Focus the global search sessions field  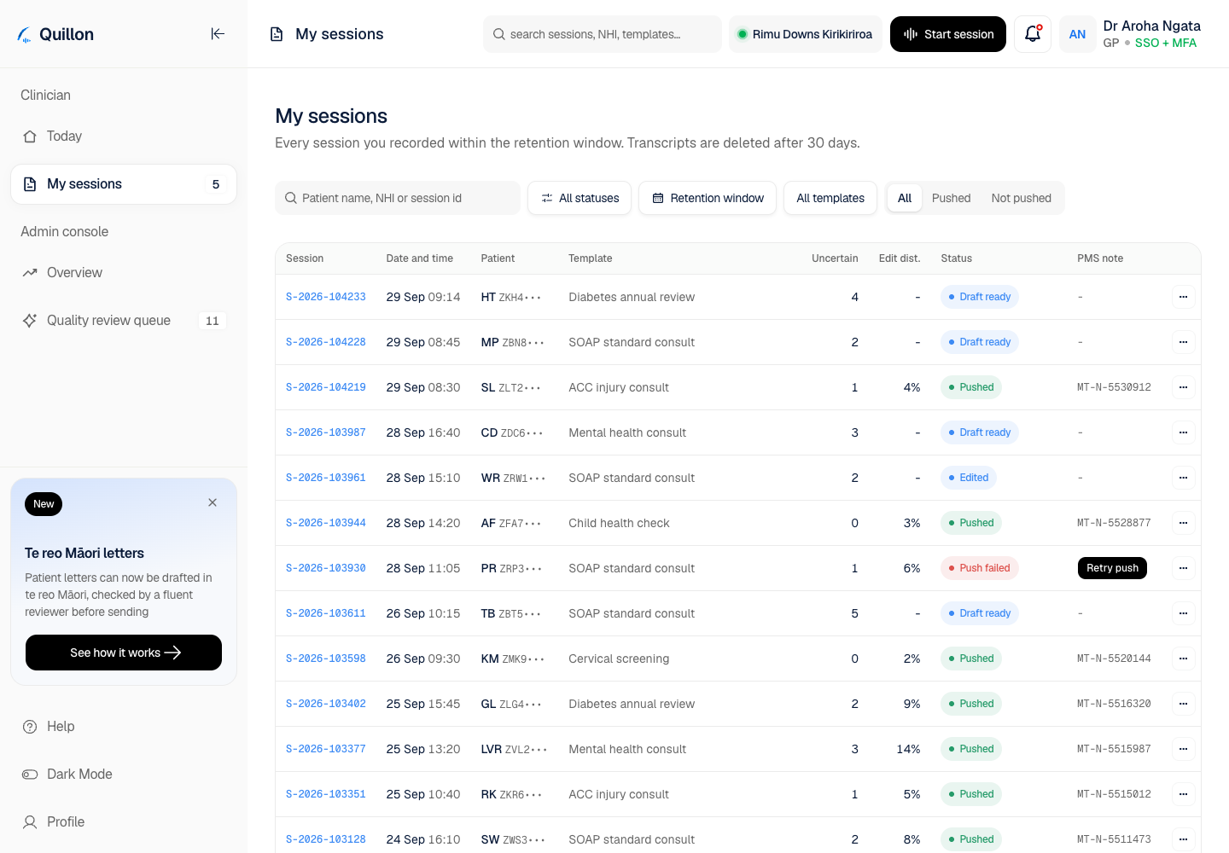(x=603, y=34)
